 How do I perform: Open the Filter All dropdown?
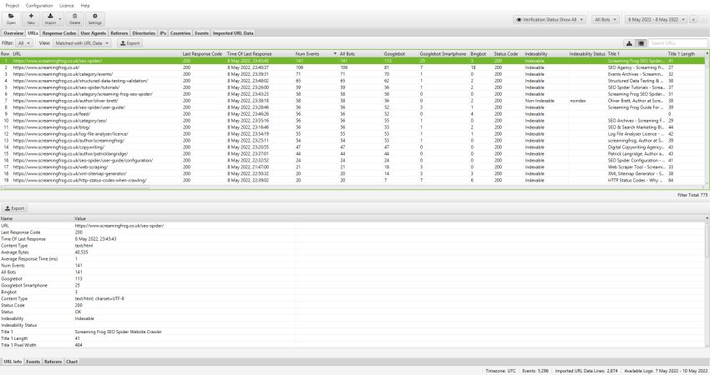click(x=23, y=43)
